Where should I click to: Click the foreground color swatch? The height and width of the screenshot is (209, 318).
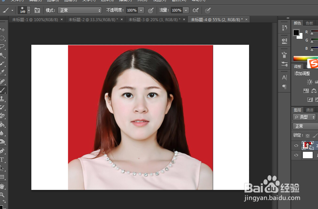[x=296, y=33]
